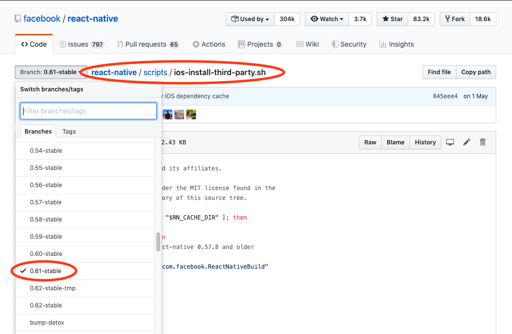Switch to the Code tab

(x=34, y=44)
